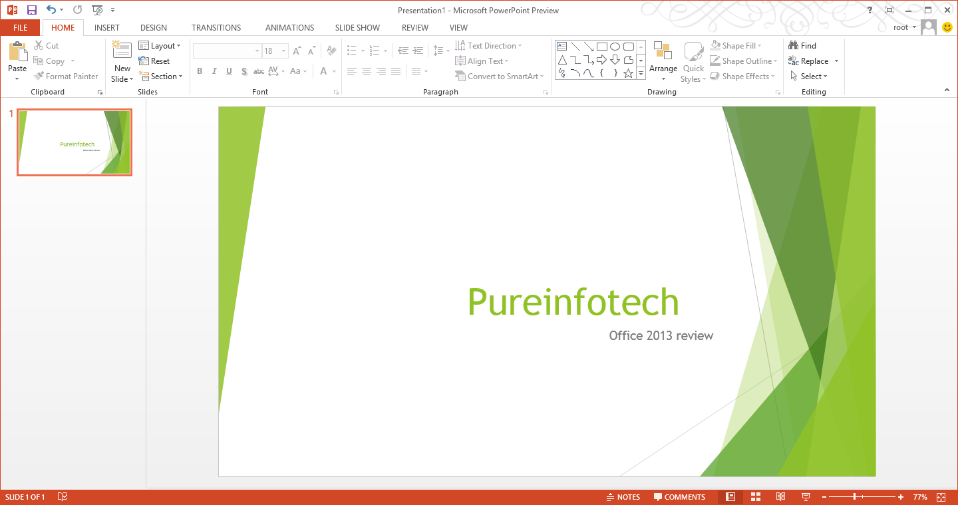Toggle bold formatting
This screenshot has width=958, height=505.
click(x=199, y=71)
